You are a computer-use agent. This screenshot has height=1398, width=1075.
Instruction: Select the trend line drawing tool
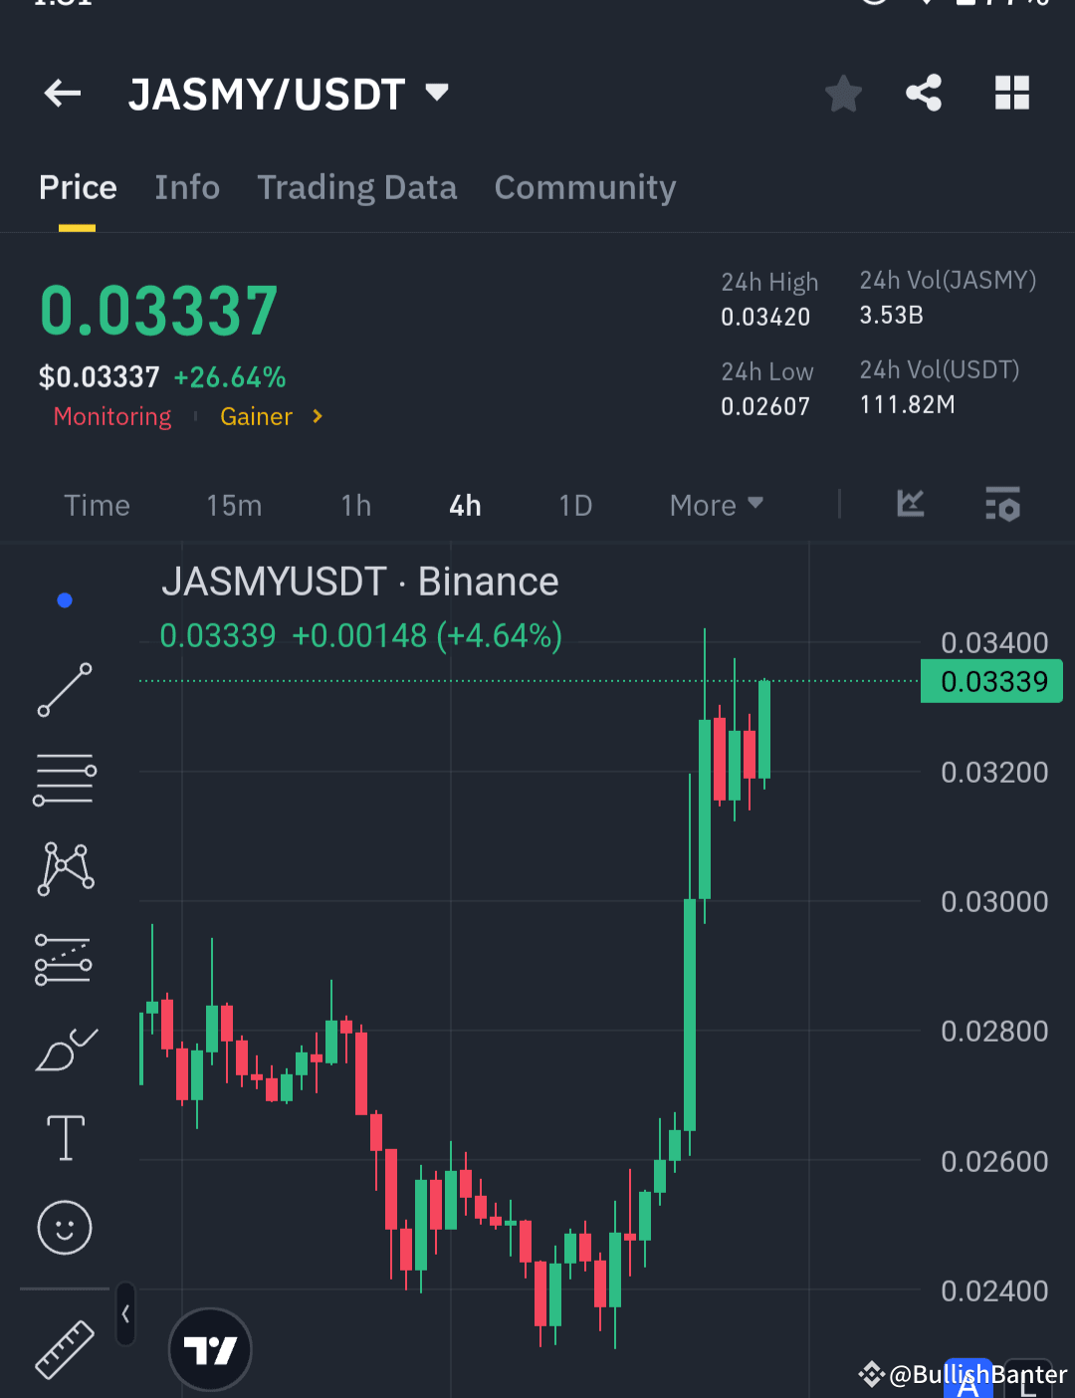[64, 690]
